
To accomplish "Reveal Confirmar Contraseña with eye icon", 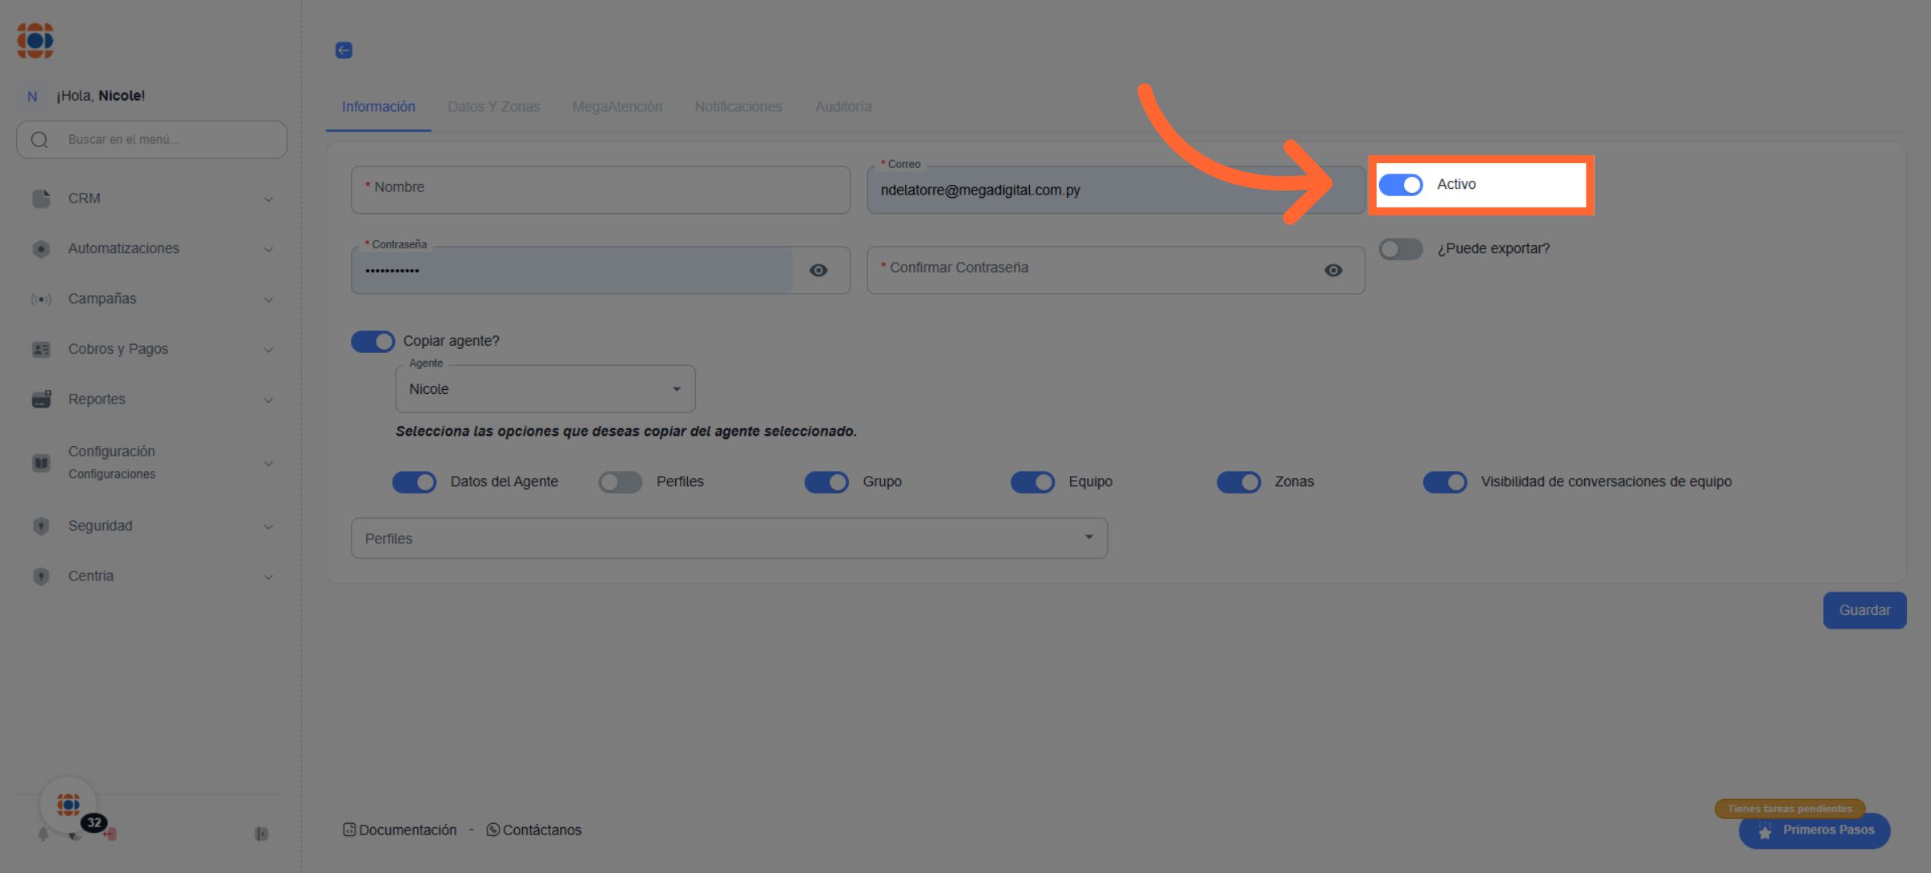I will [x=1333, y=270].
